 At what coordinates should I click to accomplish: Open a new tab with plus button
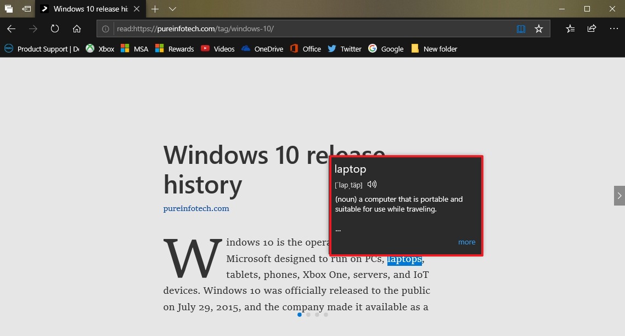(x=155, y=9)
